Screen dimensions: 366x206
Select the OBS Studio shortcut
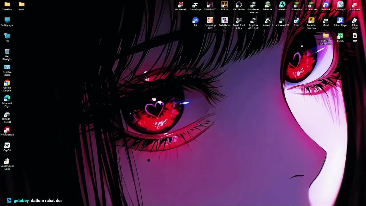(239, 6)
